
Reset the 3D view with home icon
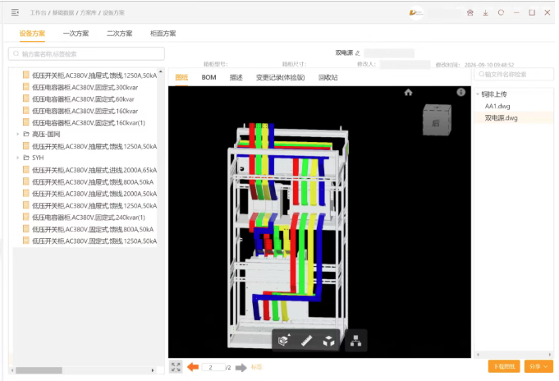click(x=408, y=93)
